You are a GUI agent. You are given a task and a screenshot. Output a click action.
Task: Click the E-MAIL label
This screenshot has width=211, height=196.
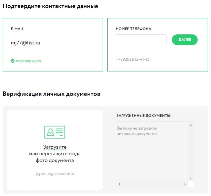[x=17, y=29]
